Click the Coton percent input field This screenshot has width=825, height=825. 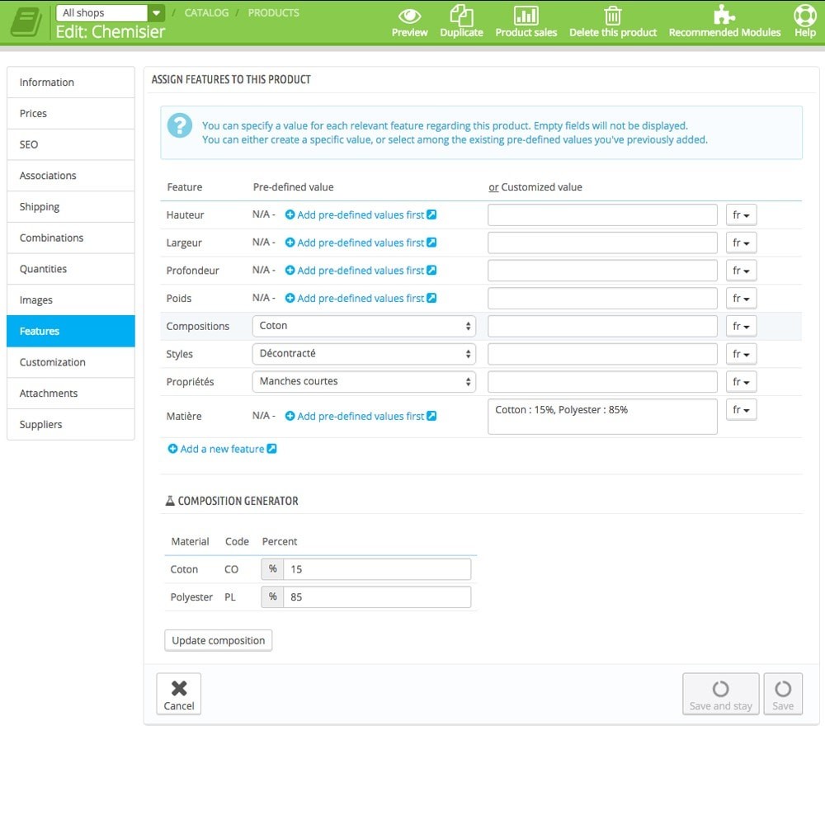pos(377,569)
